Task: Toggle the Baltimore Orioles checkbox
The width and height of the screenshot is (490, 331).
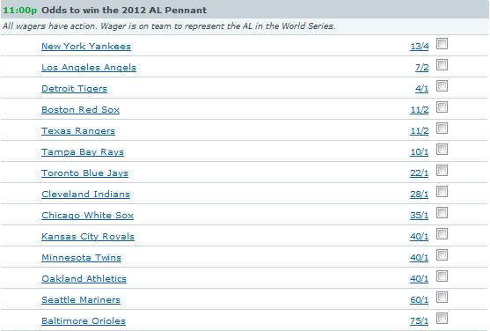Action: [x=442, y=318]
